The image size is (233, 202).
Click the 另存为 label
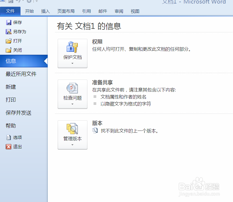coord(19,32)
